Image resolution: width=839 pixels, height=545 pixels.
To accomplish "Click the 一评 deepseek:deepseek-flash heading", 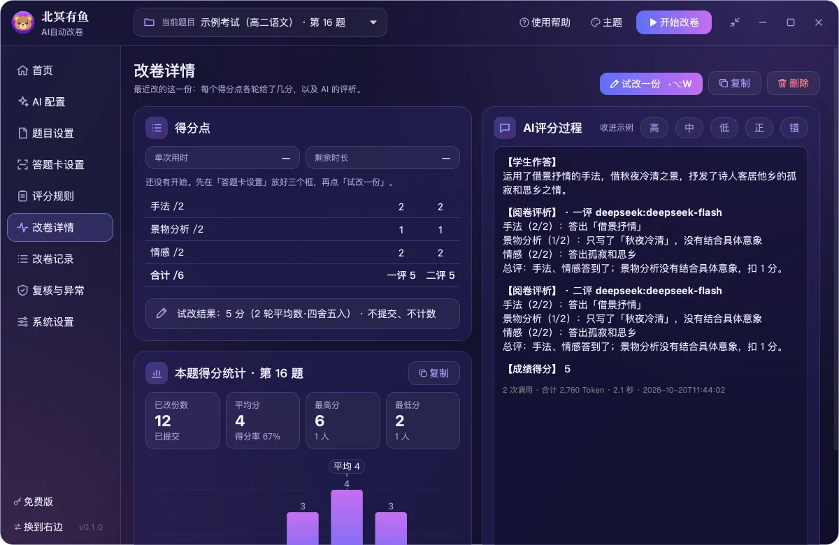I will point(647,212).
